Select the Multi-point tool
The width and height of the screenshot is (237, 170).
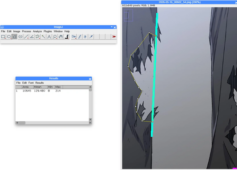pos(37,37)
